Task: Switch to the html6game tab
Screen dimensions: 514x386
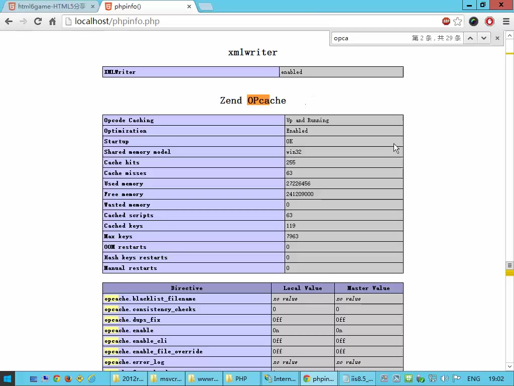Action: pos(51,6)
